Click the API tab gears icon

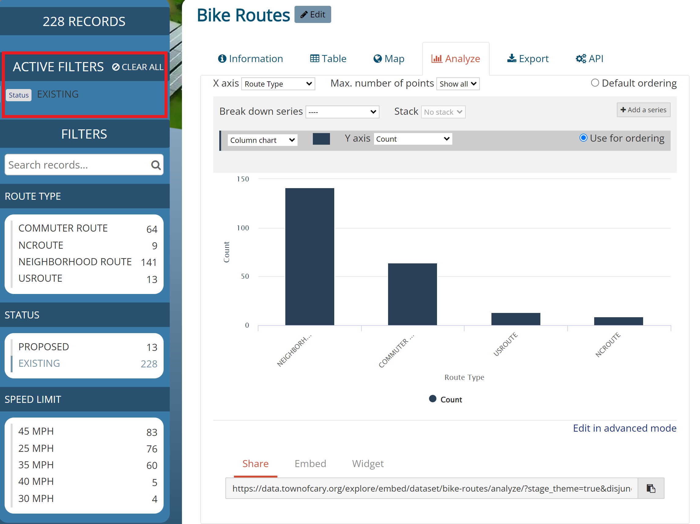click(580, 58)
